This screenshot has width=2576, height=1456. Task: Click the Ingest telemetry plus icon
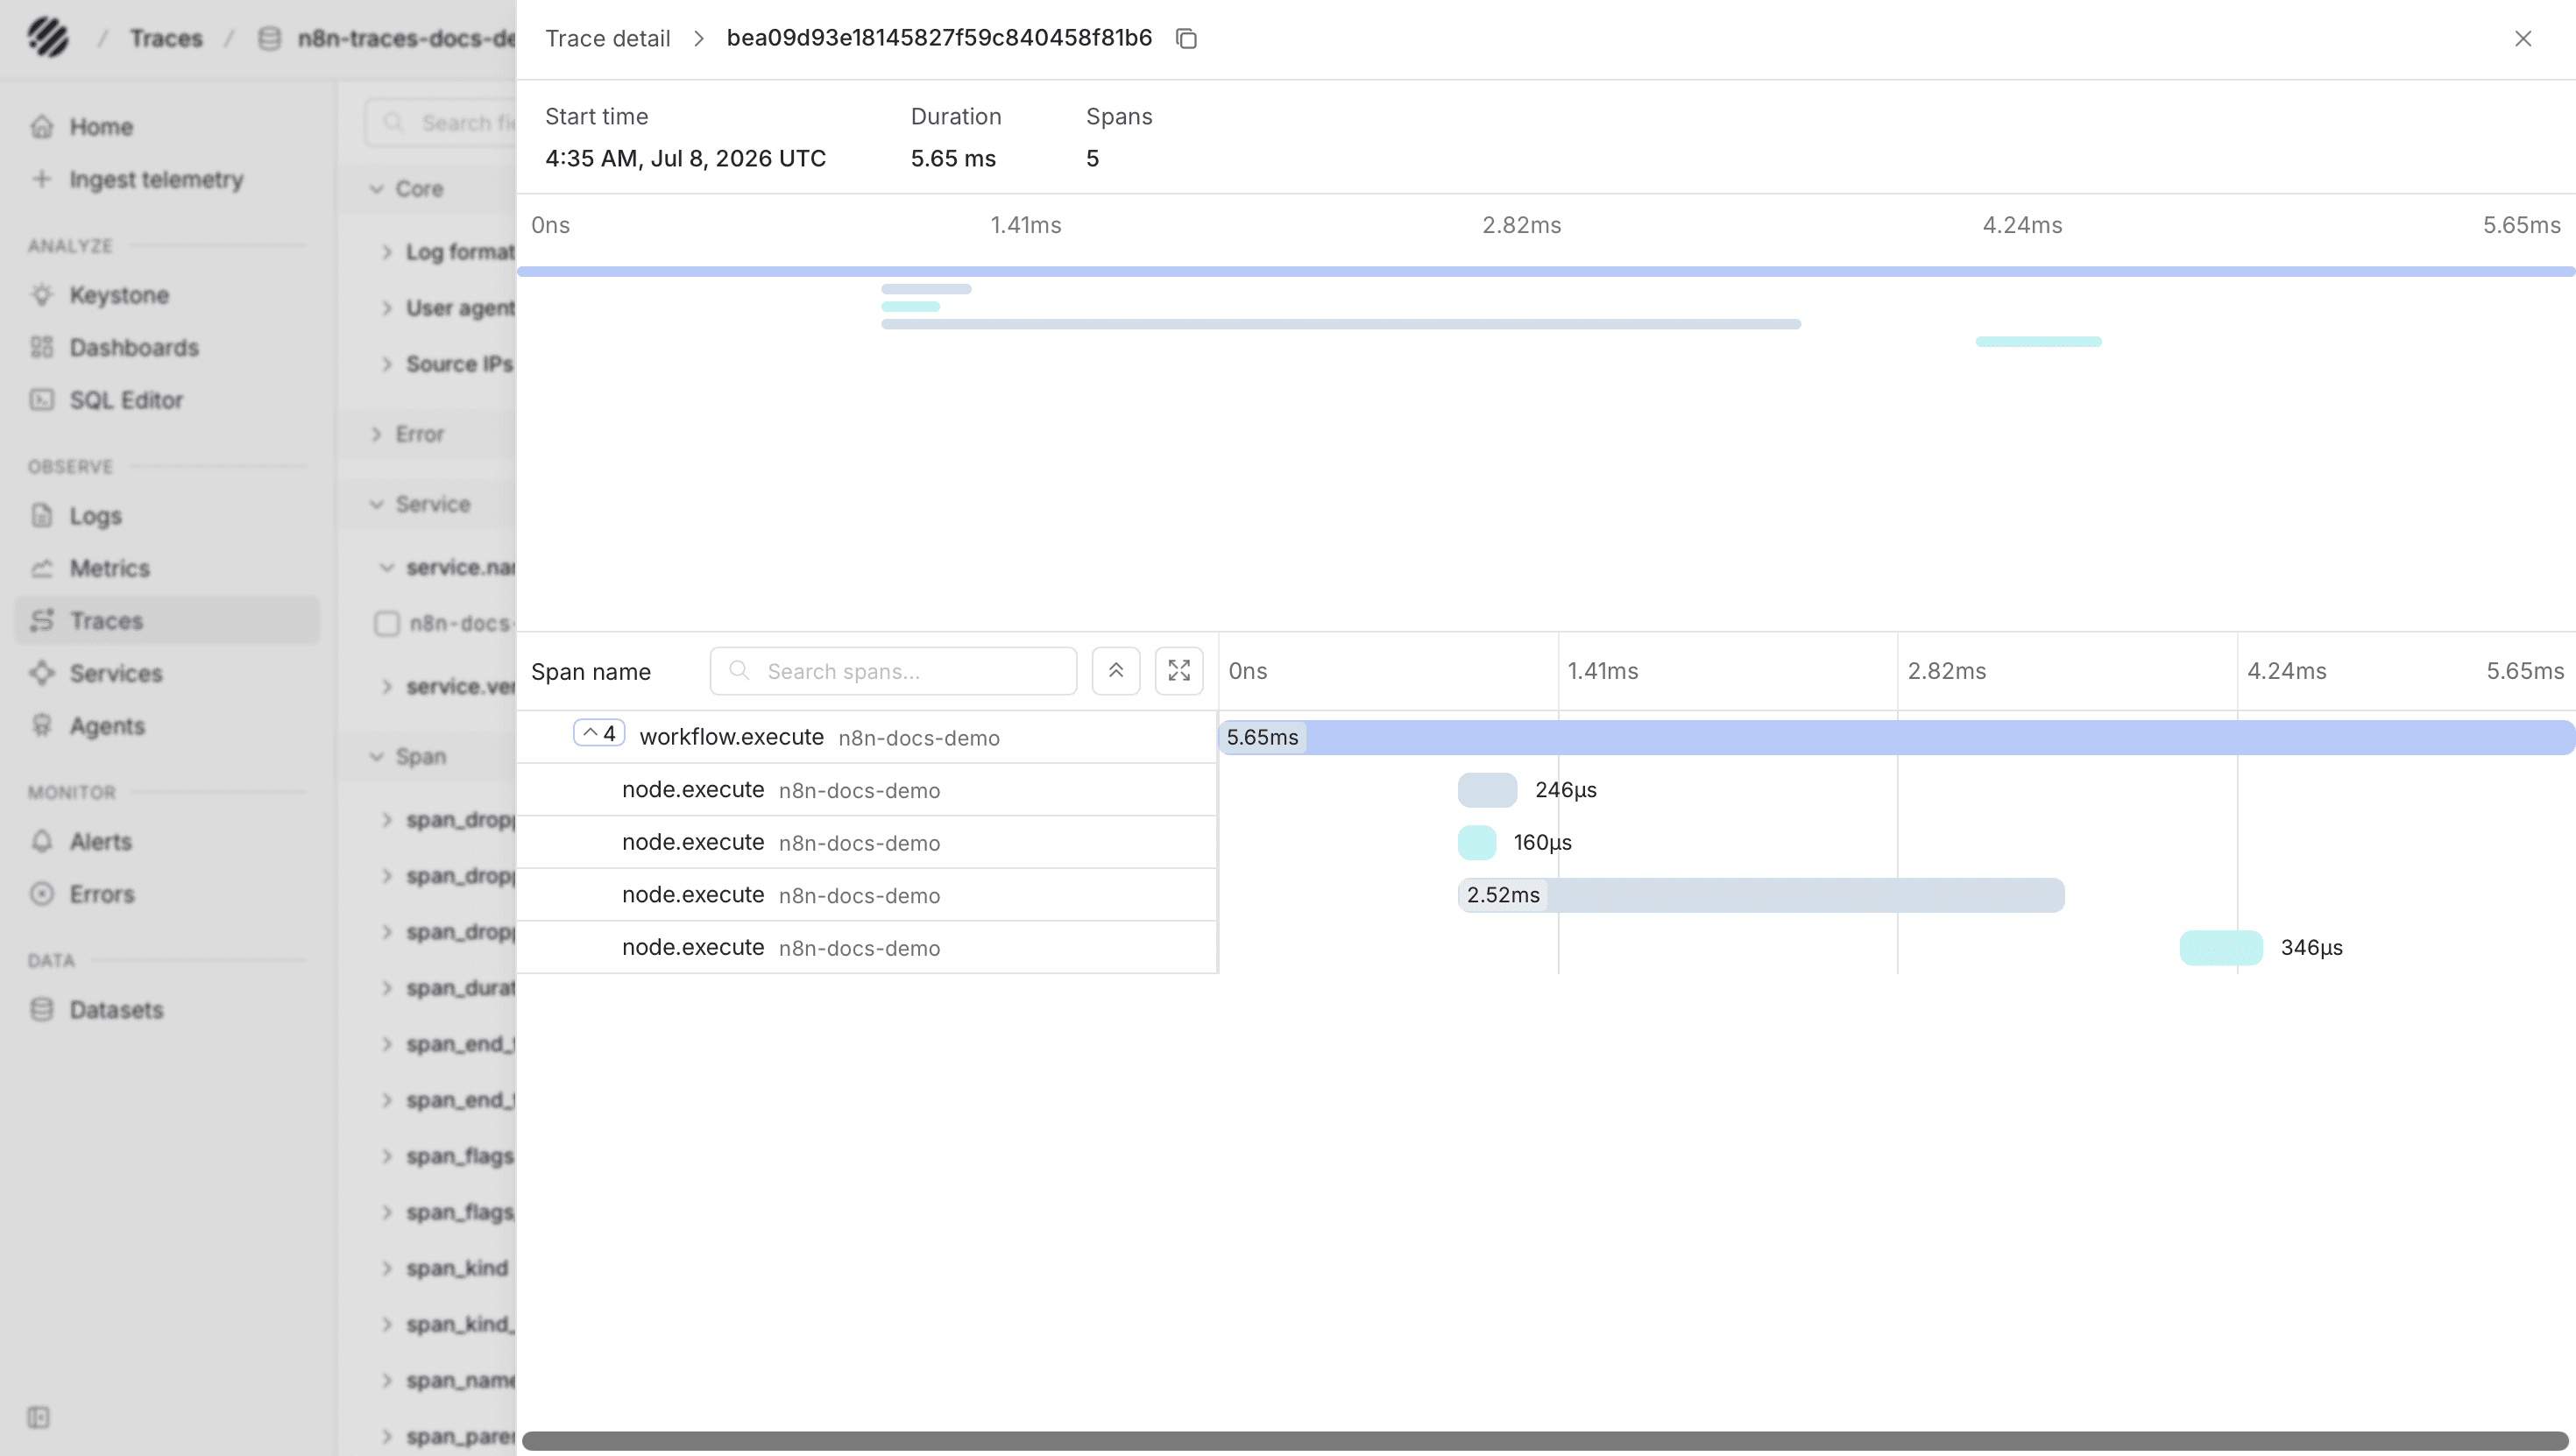42,179
